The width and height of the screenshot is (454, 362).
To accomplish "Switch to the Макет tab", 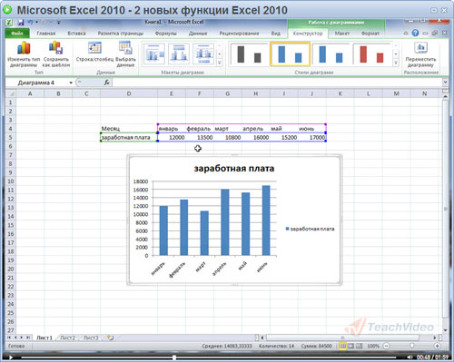I will click(342, 34).
